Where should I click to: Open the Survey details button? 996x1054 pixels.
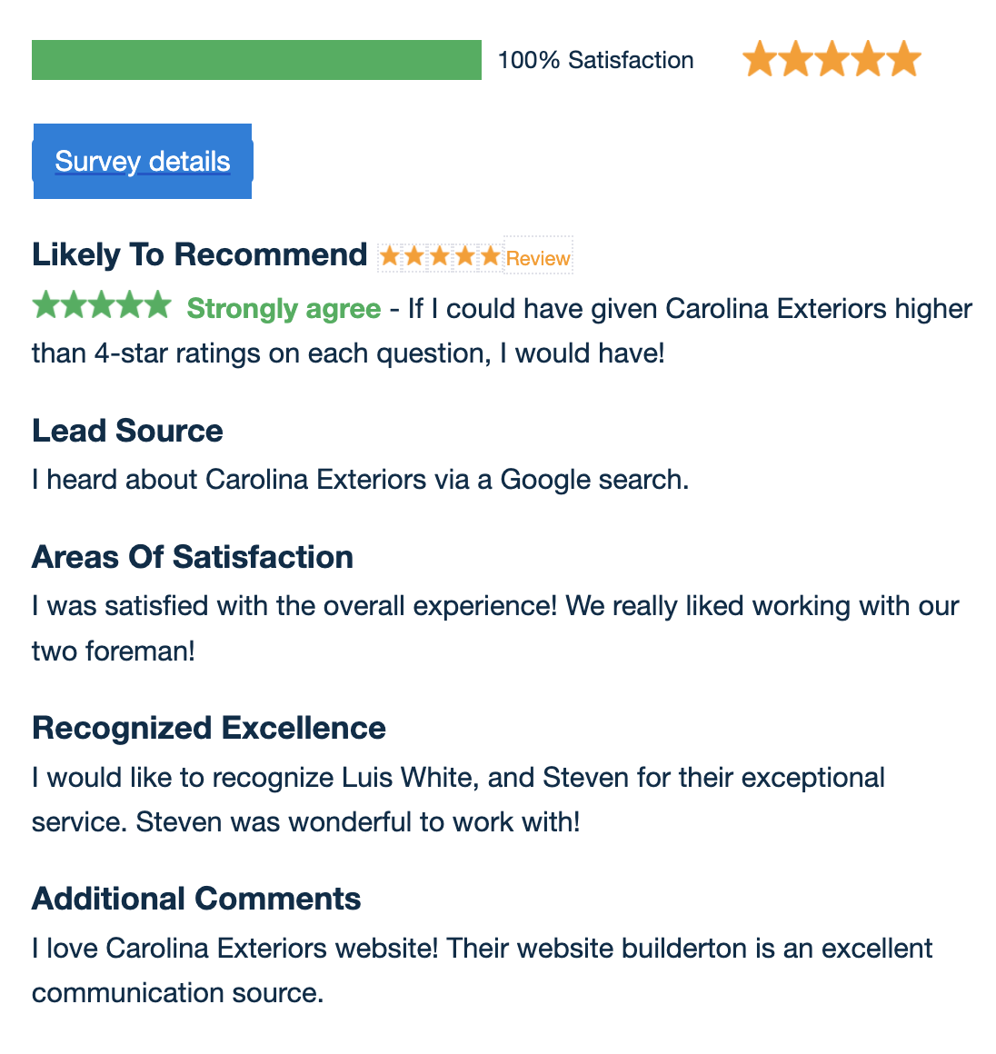point(143,162)
